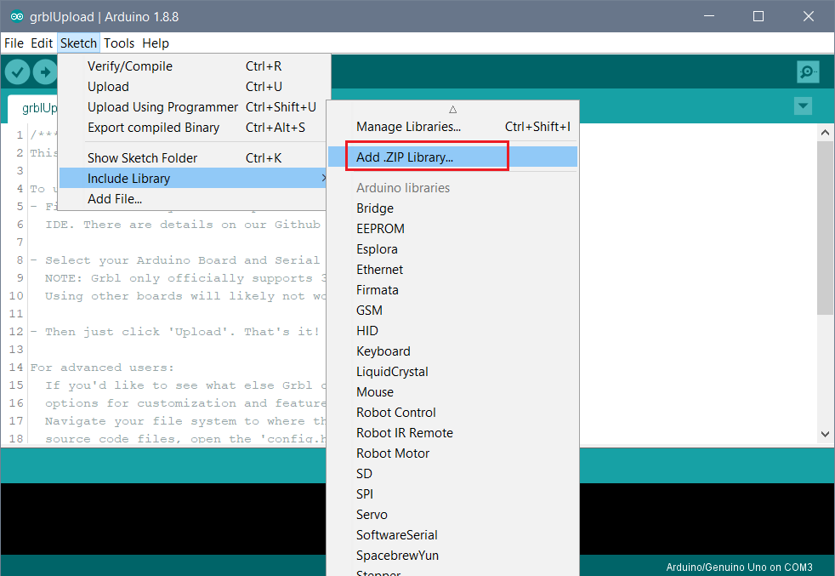Select Add .ZIP Library...
The width and height of the screenshot is (835, 576).
pos(452,157)
